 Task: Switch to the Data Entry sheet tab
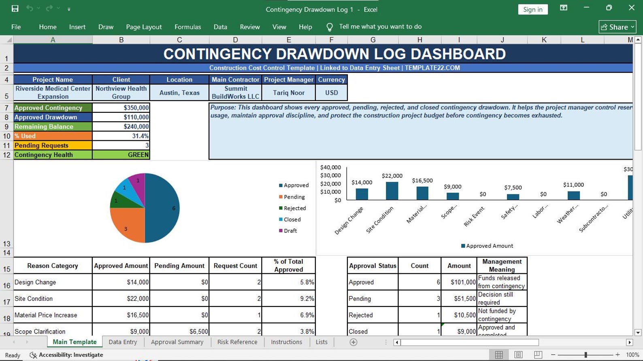(123, 342)
